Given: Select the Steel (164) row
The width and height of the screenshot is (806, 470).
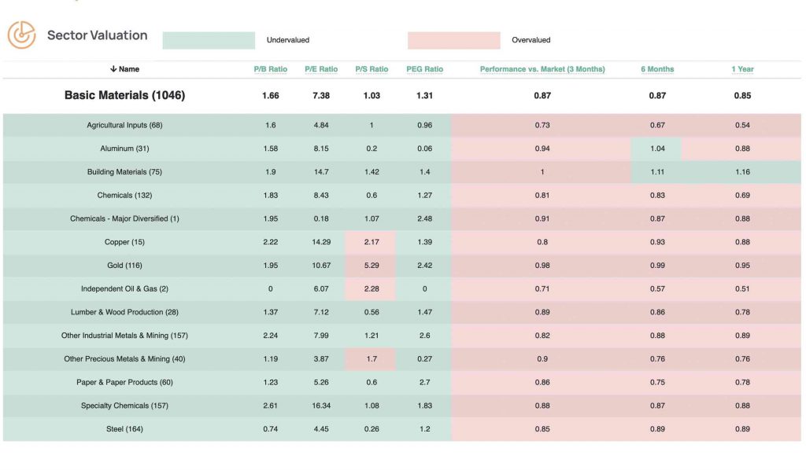Looking at the screenshot, I should pyautogui.click(x=126, y=429).
